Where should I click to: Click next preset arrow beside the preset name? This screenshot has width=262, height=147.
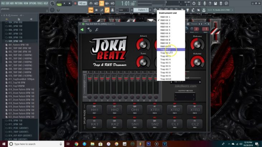pos(200,82)
